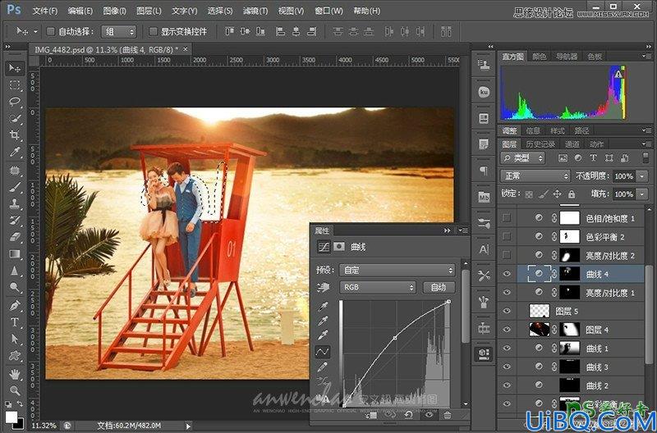
Task: Click the white point eyedropper in Curves
Action: coord(322,335)
